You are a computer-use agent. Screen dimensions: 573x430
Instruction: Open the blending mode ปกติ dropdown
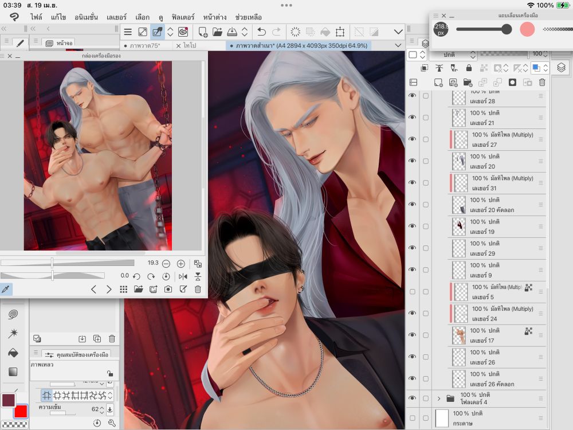pyautogui.click(x=452, y=54)
